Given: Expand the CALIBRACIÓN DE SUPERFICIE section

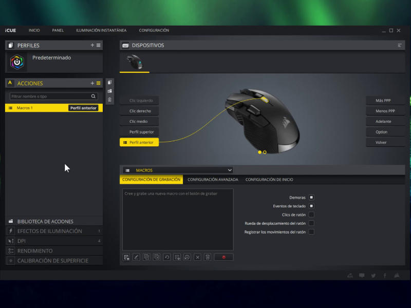Looking at the screenshot, I should tap(54, 261).
